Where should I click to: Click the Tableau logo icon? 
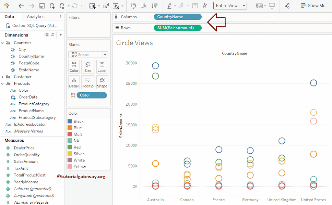pos(6,6)
